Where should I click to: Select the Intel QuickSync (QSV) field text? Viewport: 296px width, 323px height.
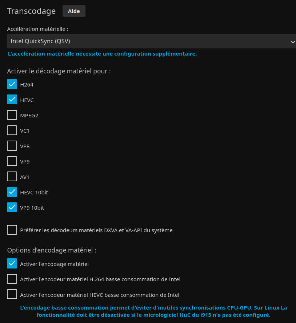click(40, 41)
